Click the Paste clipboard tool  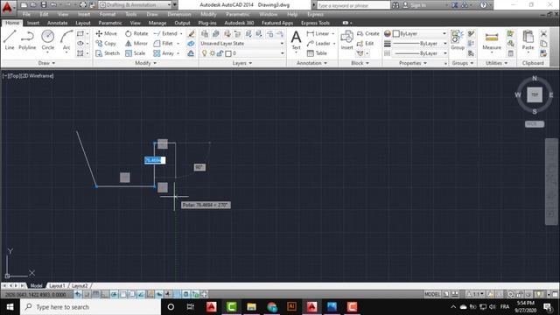pyautogui.click(x=528, y=40)
